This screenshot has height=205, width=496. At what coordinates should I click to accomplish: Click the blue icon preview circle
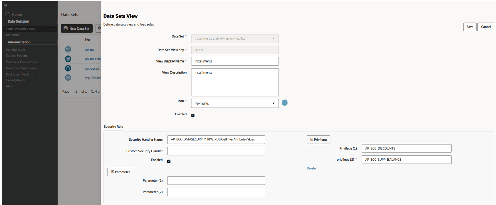tap(285, 103)
